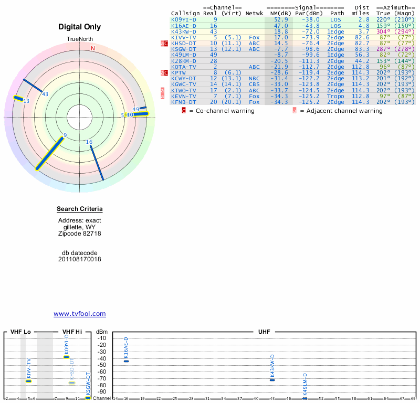The height and width of the screenshot is (403, 420).
Task: Select the K09YI-D bar in the VHF Hi chart
Action: tap(67, 357)
